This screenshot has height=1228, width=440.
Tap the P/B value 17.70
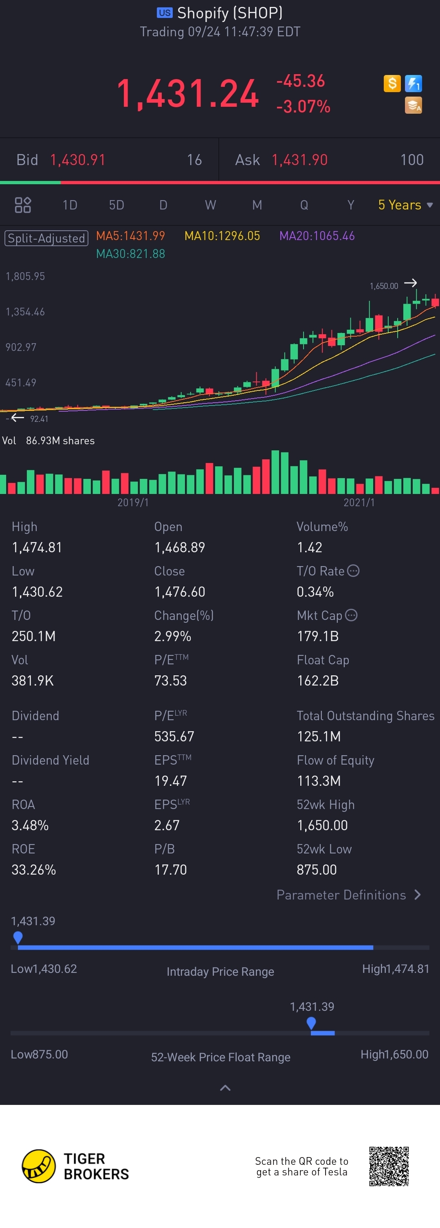pyautogui.click(x=170, y=869)
